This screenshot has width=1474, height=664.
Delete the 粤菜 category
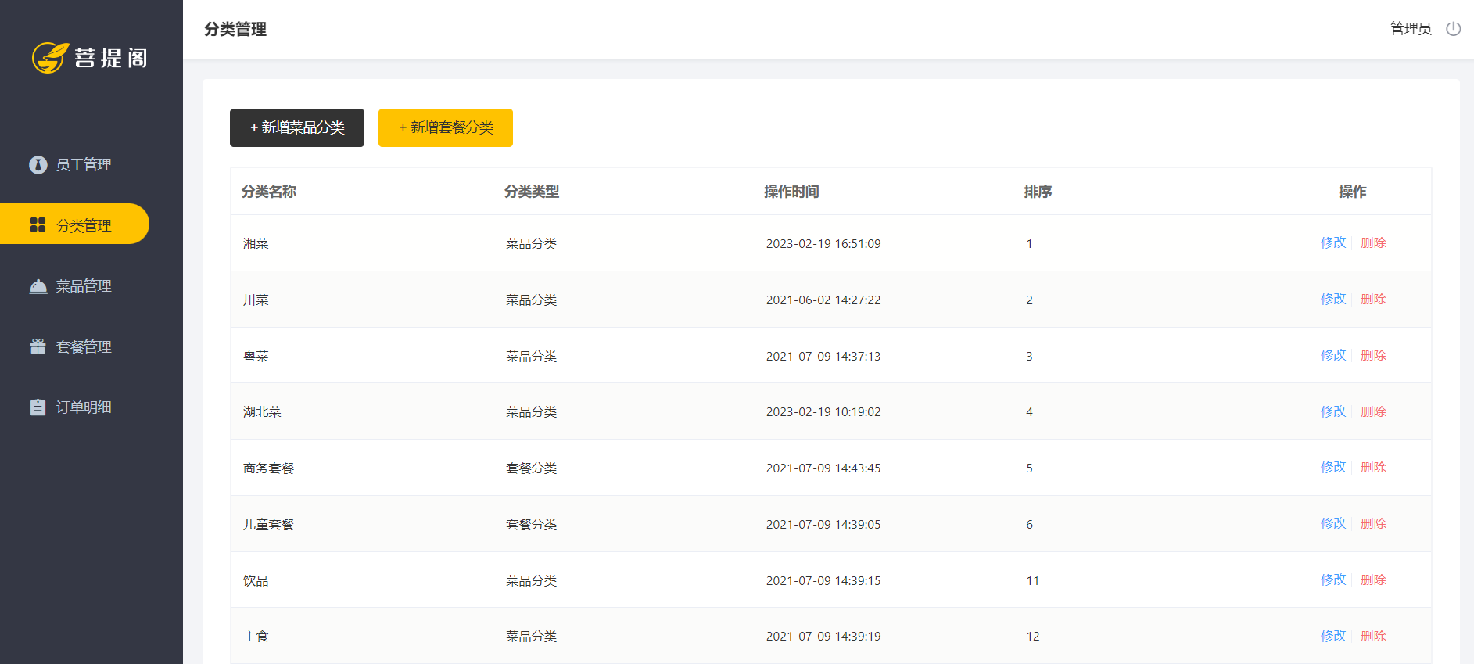[1373, 355]
